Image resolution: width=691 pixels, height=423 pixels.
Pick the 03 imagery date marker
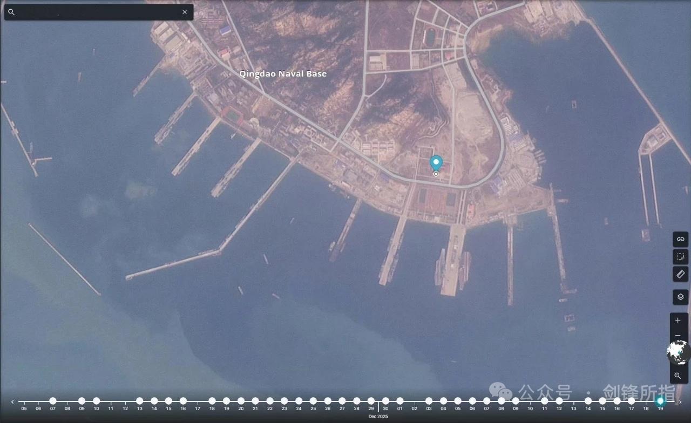tap(429, 401)
